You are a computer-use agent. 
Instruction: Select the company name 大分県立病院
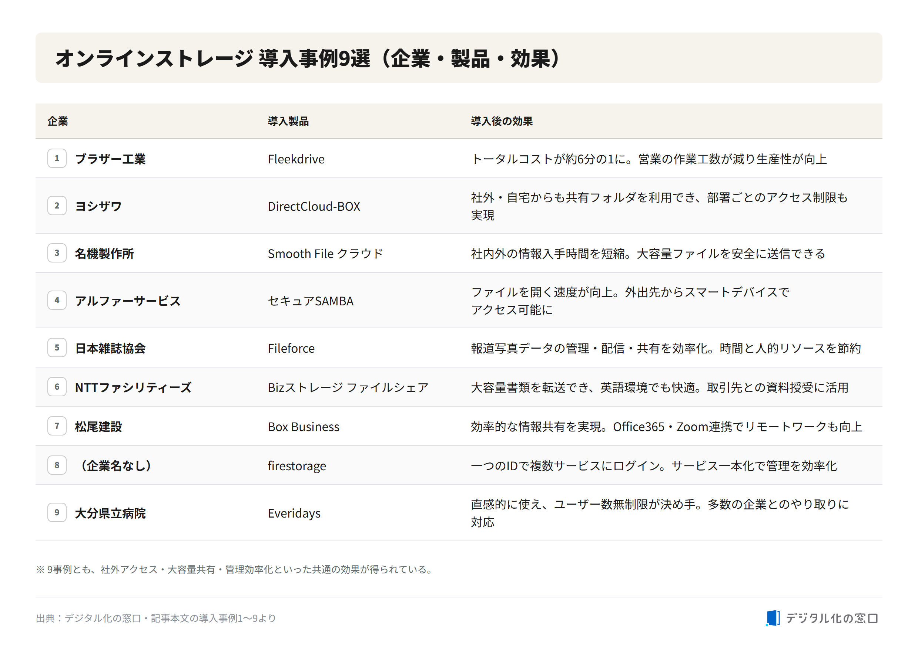[110, 513]
